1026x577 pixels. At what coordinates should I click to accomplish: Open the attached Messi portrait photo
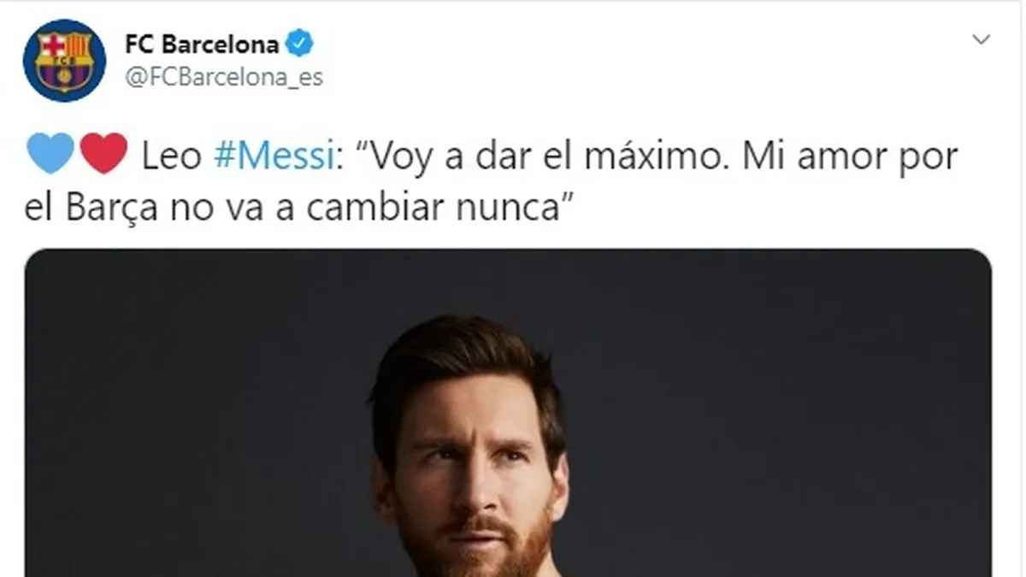(508, 413)
